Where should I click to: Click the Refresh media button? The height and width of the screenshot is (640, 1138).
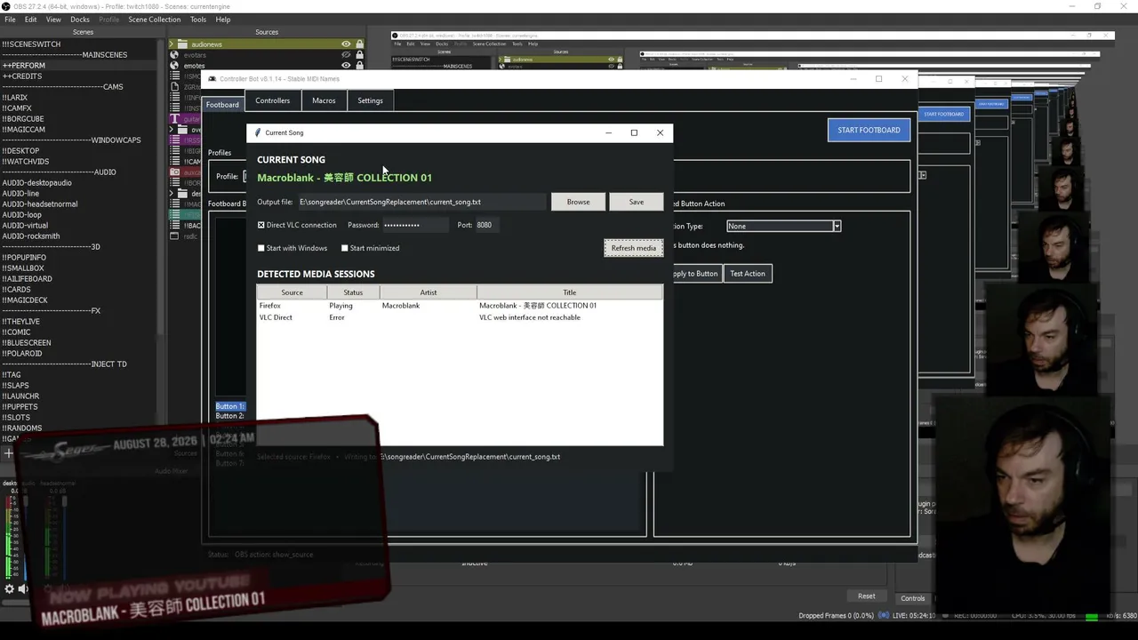tap(634, 248)
